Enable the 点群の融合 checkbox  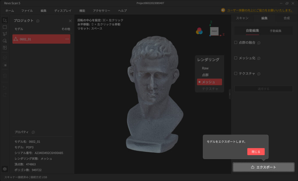pos(236,42)
